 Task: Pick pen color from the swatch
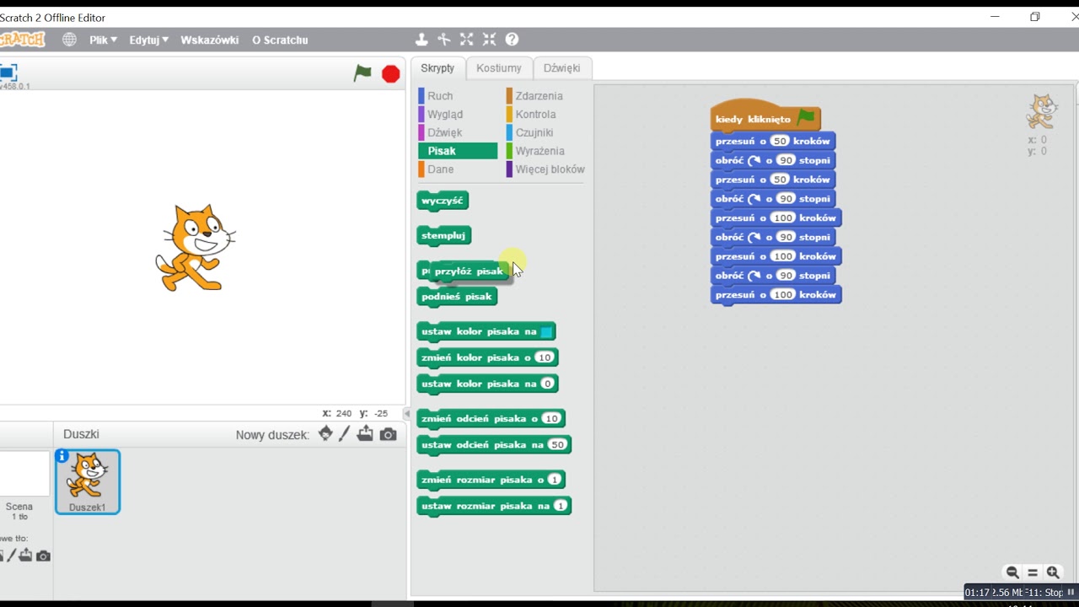pyautogui.click(x=546, y=332)
